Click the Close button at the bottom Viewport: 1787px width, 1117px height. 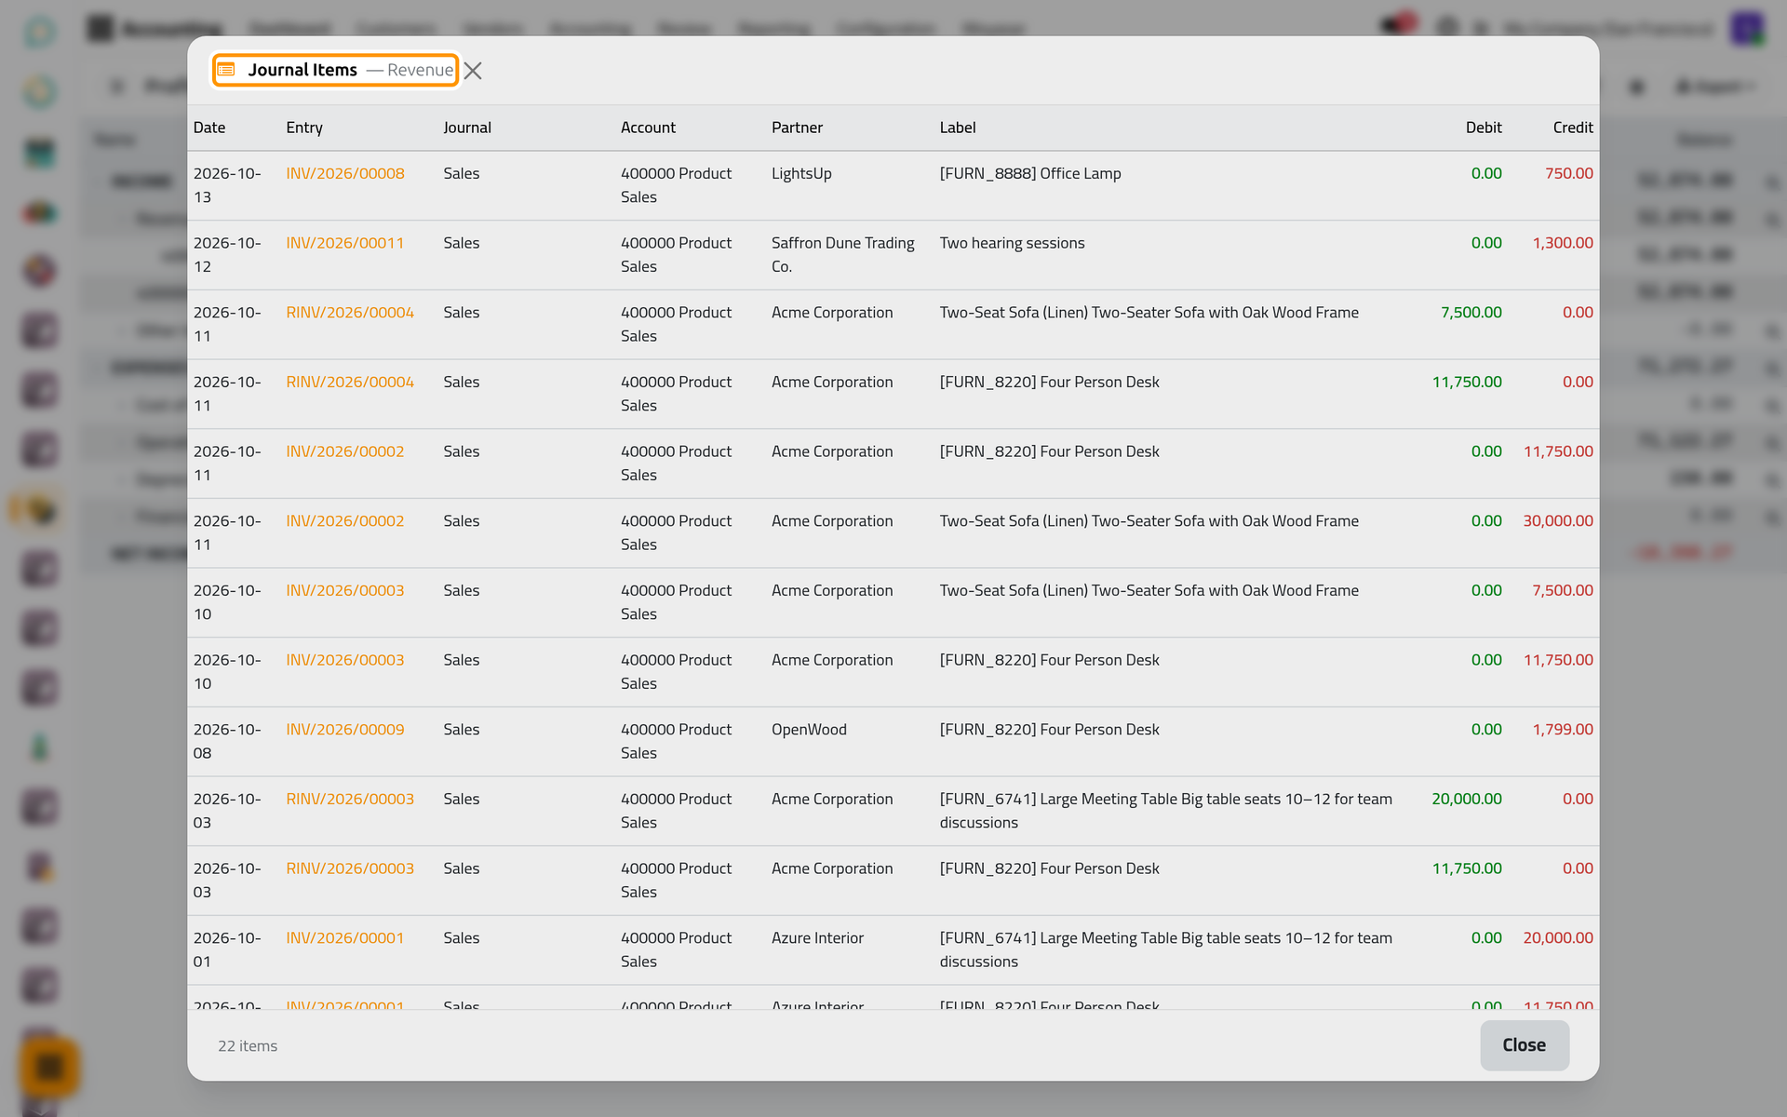(x=1525, y=1044)
